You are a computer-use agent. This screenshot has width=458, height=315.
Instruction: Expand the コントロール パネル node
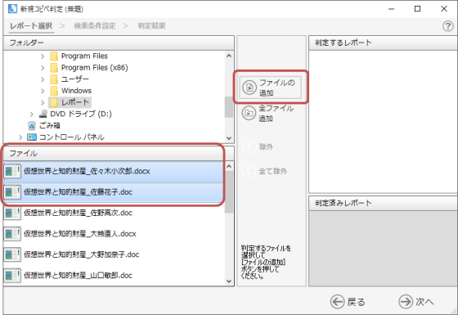point(20,137)
